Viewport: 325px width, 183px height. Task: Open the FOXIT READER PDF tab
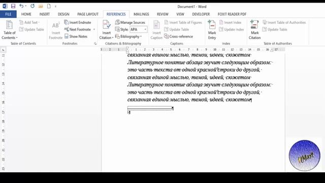[x=232, y=14]
